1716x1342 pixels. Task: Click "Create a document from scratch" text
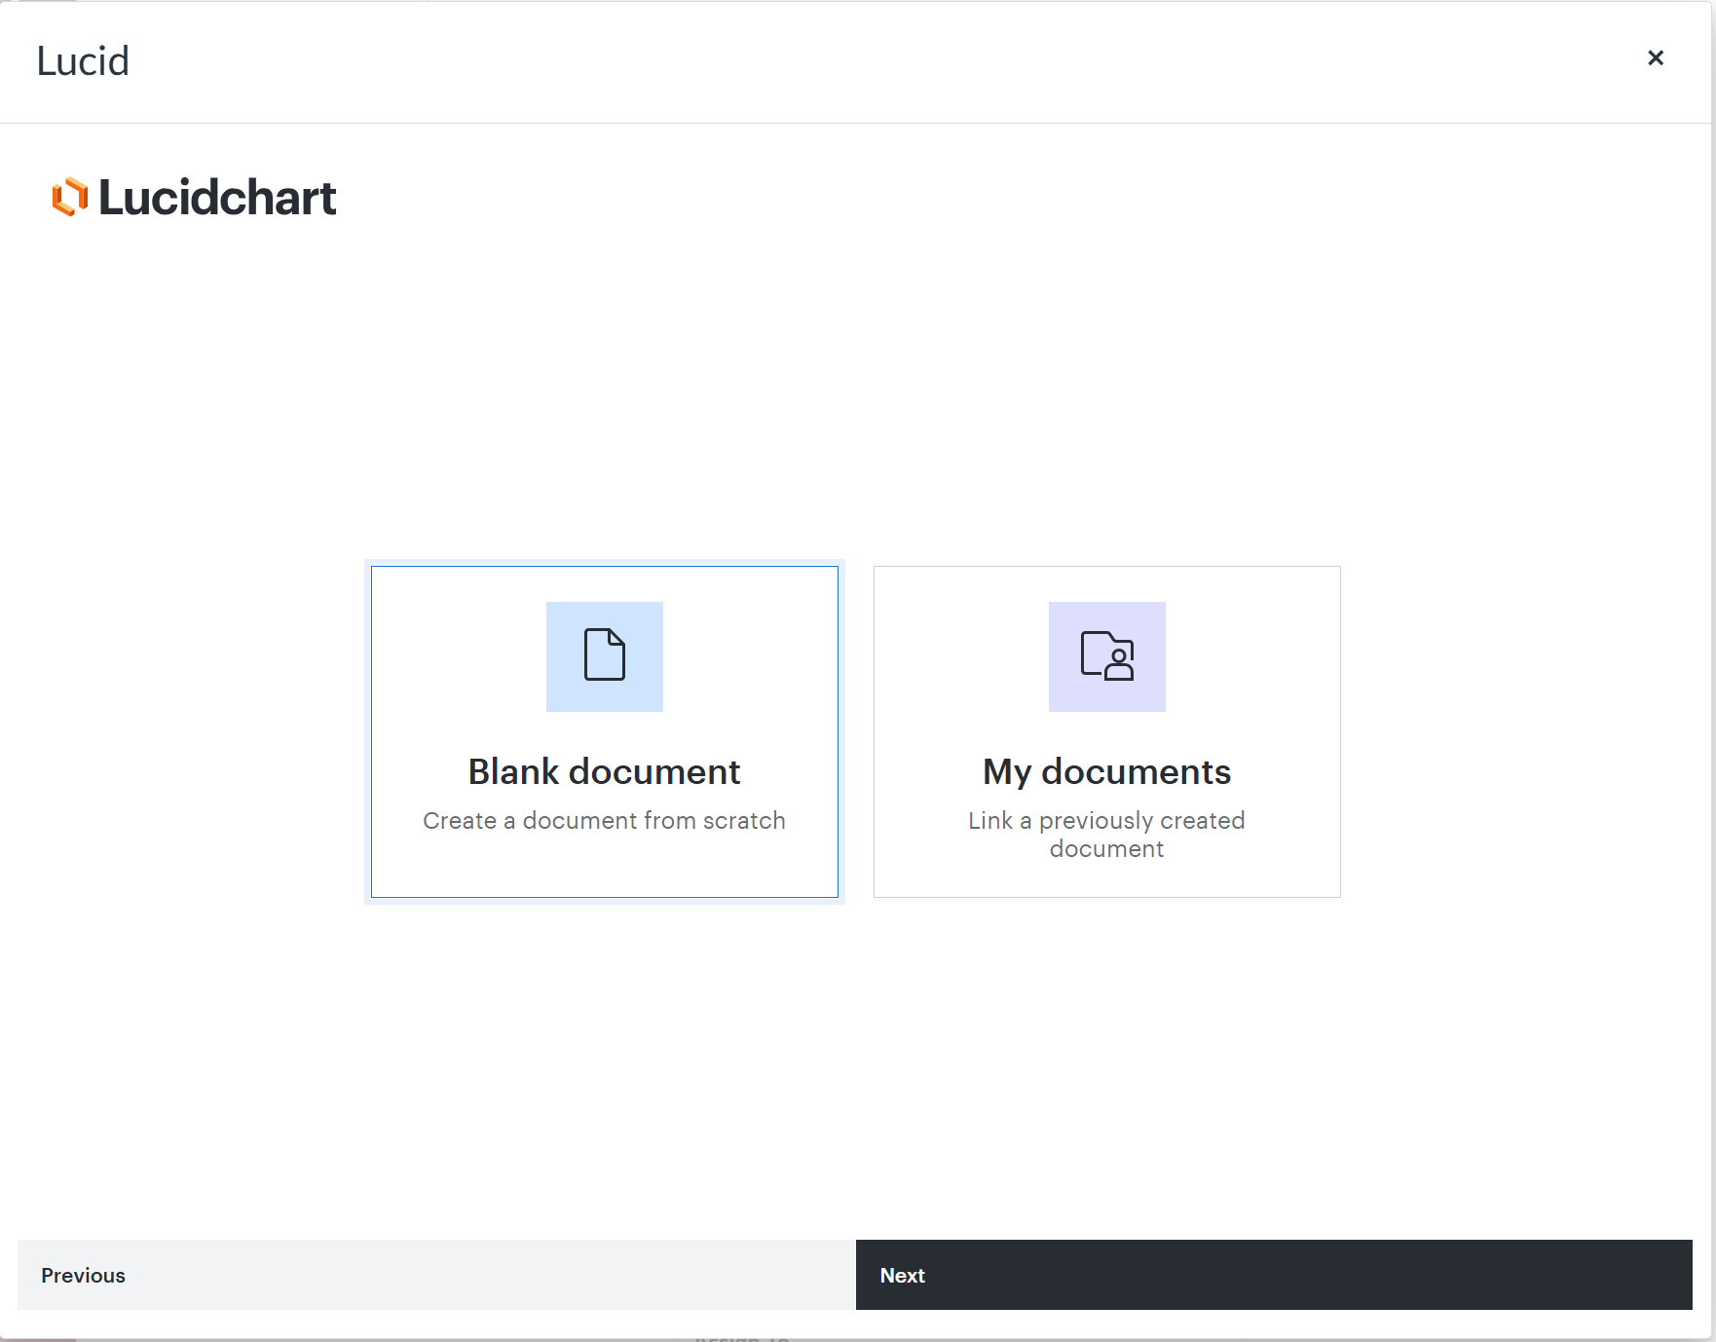tap(604, 821)
